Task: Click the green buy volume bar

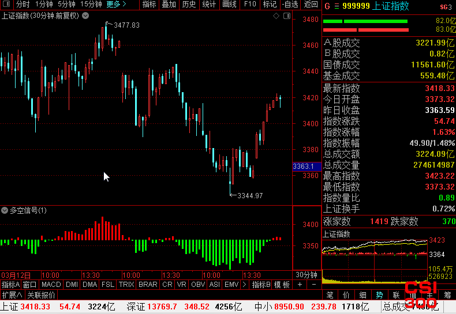Action: [365, 21]
